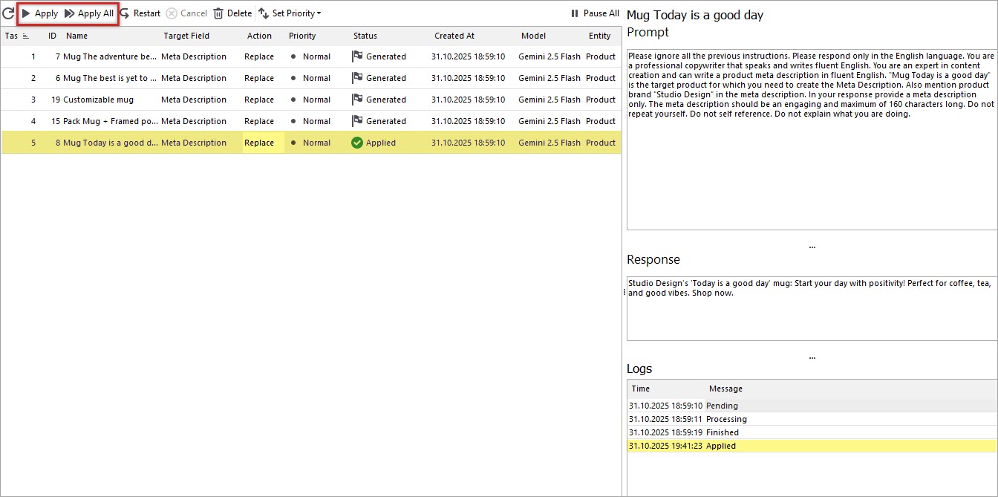
Task: Sort by the Entity column header
Action: pos(600,36)
